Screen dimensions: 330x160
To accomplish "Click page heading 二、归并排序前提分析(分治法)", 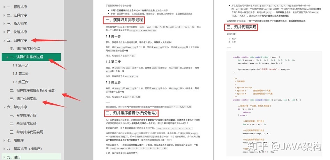I will tap(131, 113).
